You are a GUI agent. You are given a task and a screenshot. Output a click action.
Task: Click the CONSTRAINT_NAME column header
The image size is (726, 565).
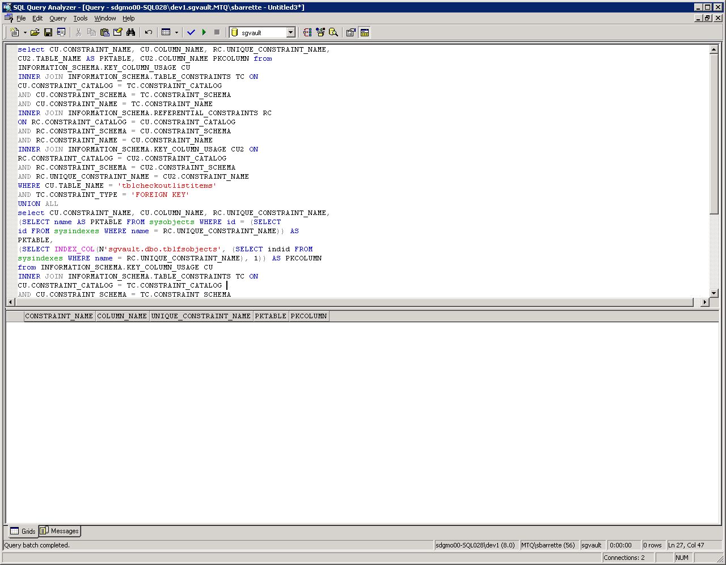[59, 316]
